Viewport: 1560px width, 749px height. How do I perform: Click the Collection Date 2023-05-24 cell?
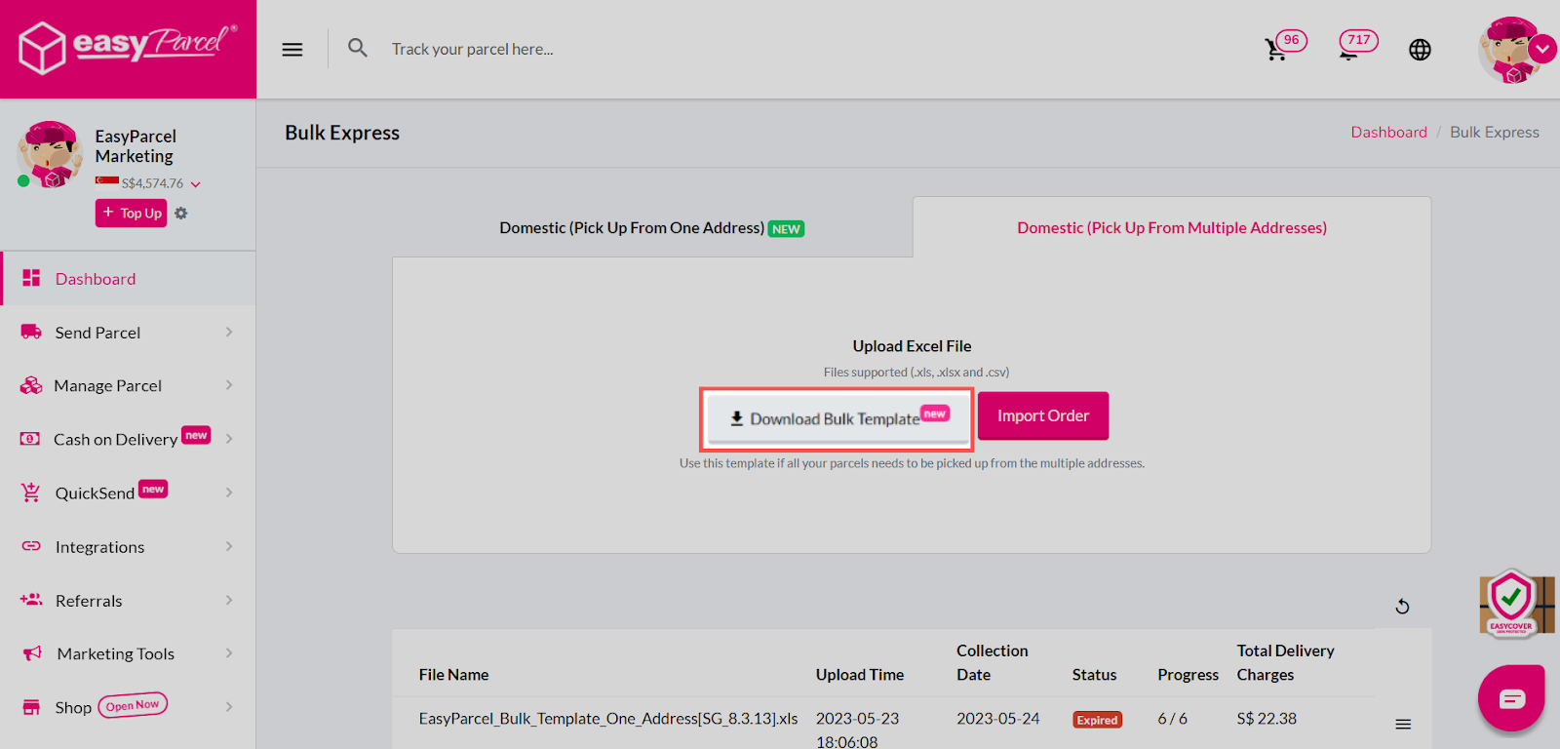(x=997, y=719)
